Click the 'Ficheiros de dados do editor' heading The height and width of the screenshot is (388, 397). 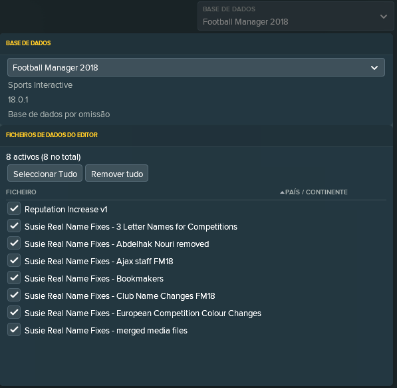point(52,135)
